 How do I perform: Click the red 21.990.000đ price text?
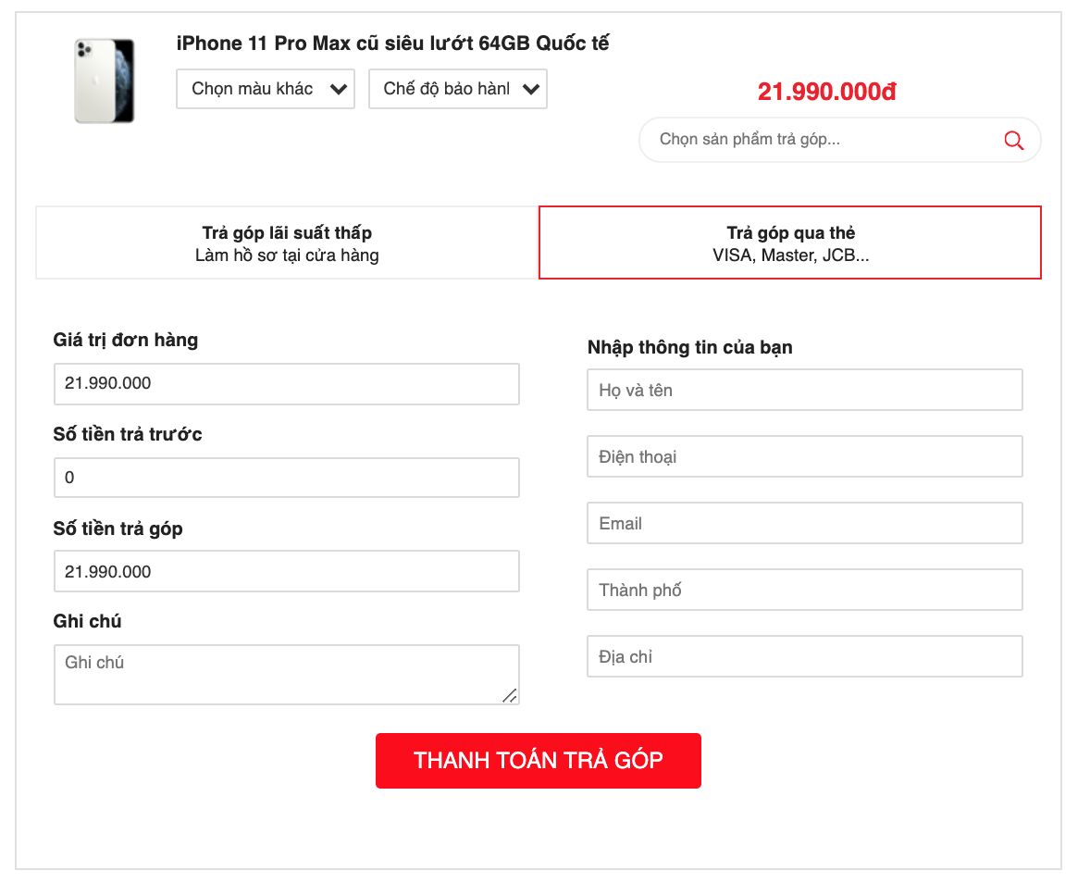(x=826, y=92)
